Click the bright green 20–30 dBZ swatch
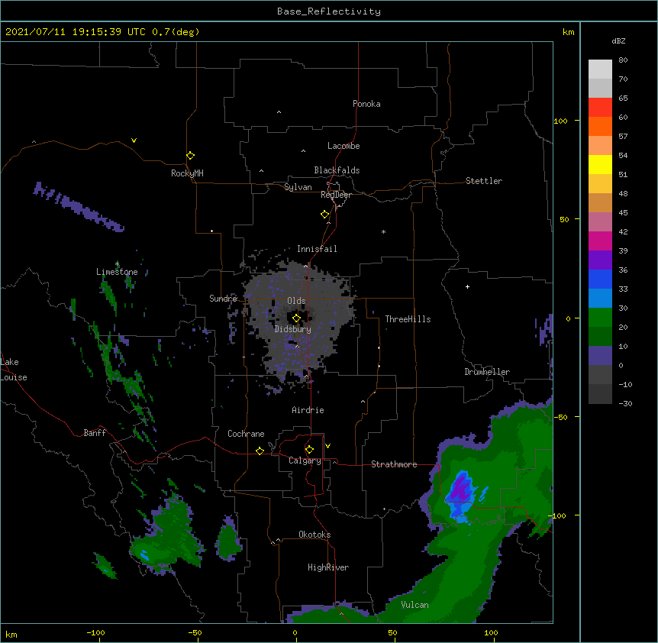The width and height of the screenshot is (658, 643). [x=600, y=318]
